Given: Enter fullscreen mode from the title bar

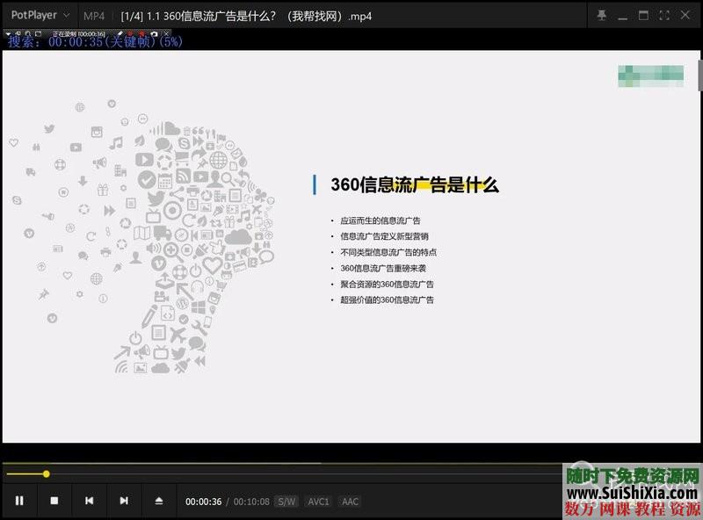Looking at the screenshot, I should pos(663,16).
